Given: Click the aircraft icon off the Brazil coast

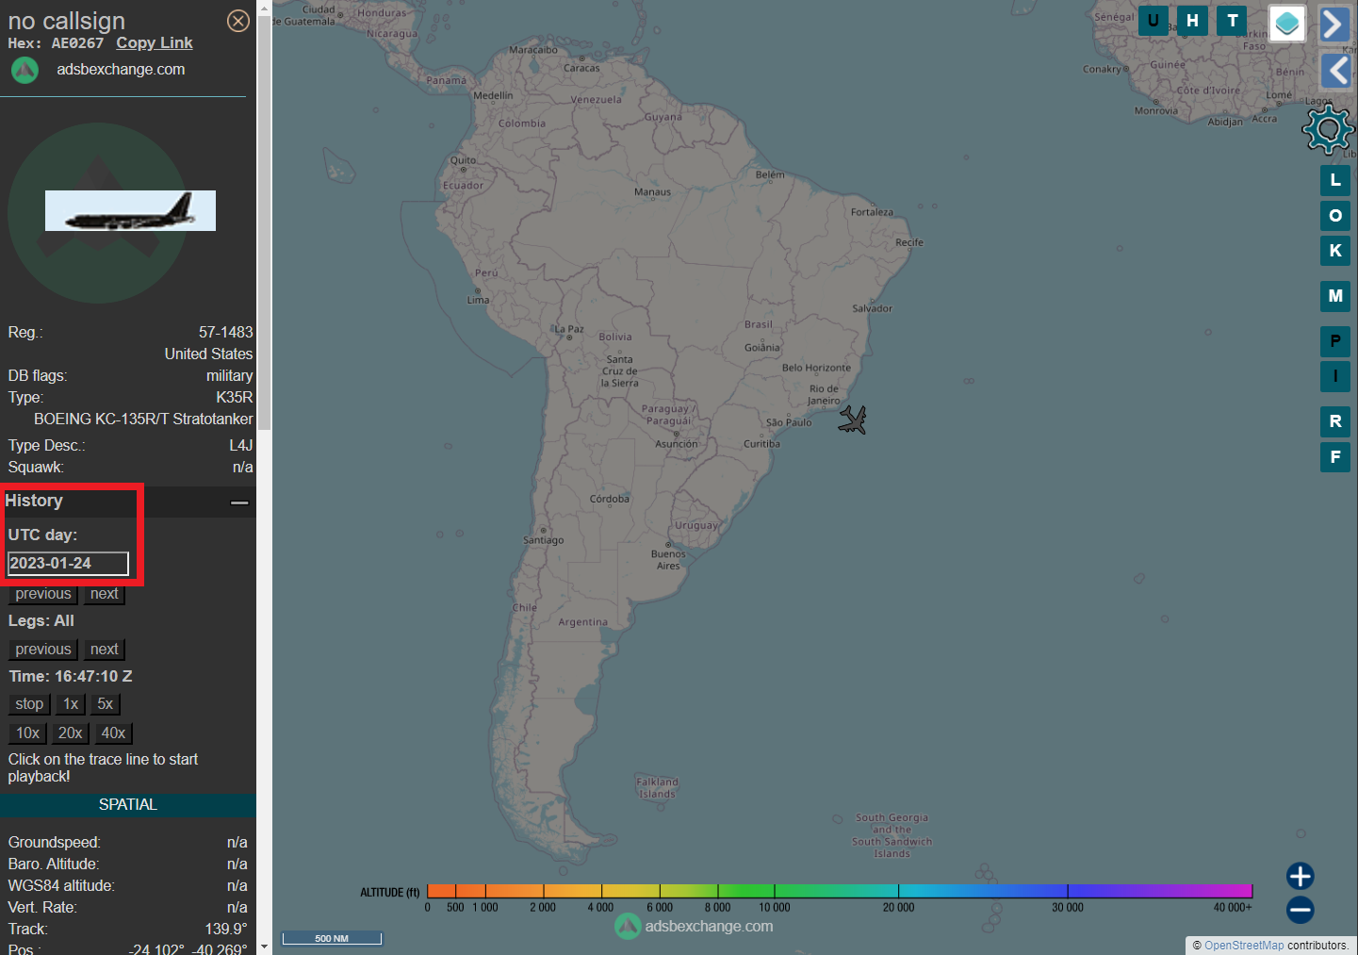Looking at the screenshot, I should (852, 420).
